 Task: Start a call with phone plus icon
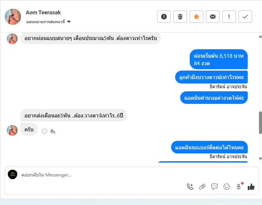click(190, 186)
